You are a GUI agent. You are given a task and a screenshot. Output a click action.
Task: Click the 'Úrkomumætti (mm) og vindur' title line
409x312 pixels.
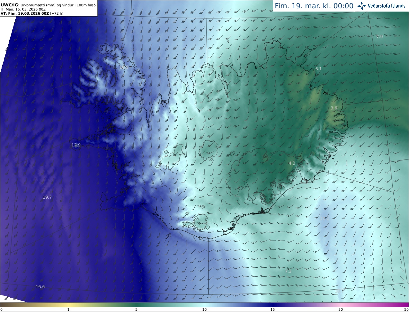[x=48, y=5]
